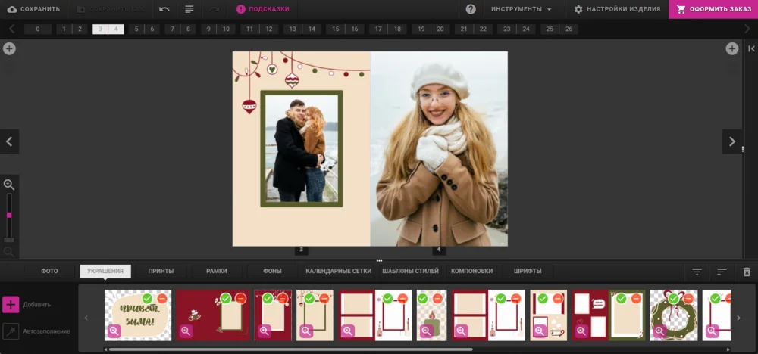
Task: Expand the Инструменты dropdown menu
Action: (521, 9)
